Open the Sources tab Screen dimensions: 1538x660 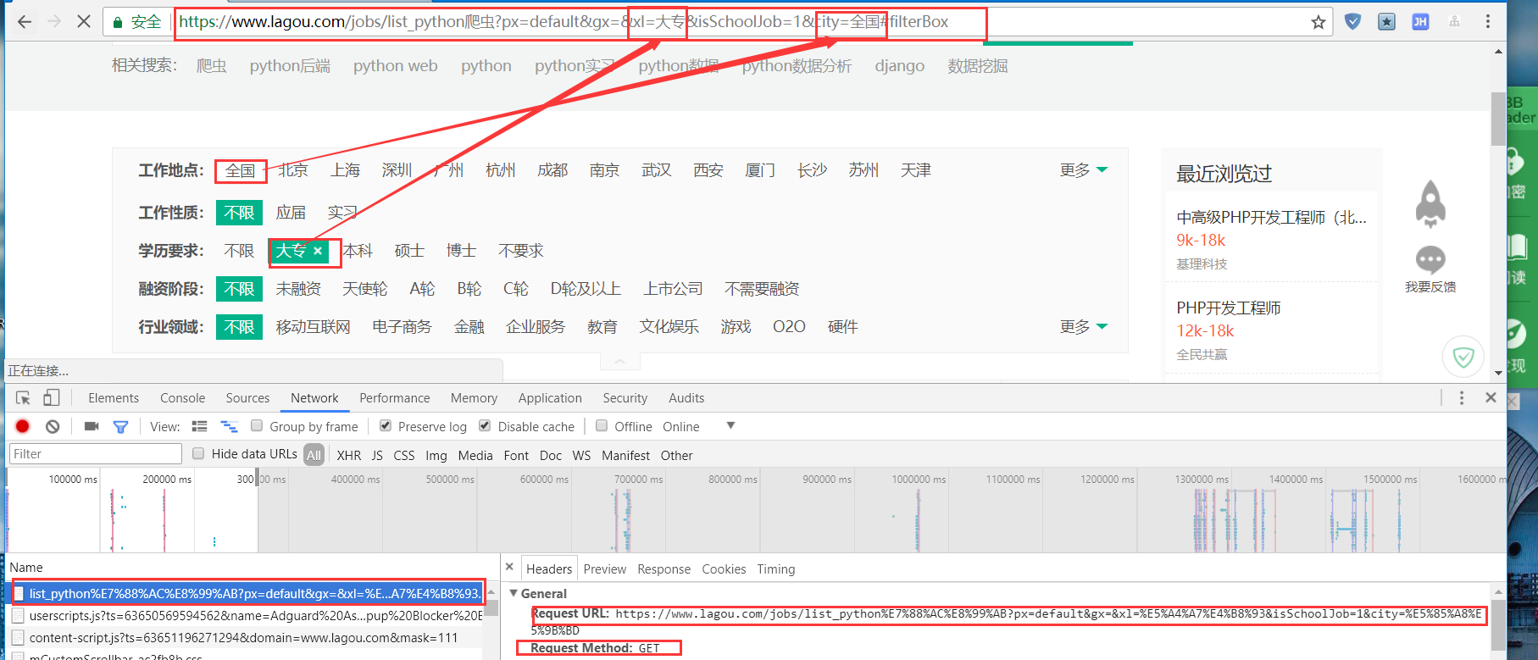[247, 398]
